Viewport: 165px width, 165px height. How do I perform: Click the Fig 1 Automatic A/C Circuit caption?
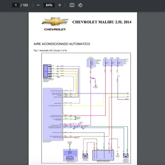pos(50,51)
